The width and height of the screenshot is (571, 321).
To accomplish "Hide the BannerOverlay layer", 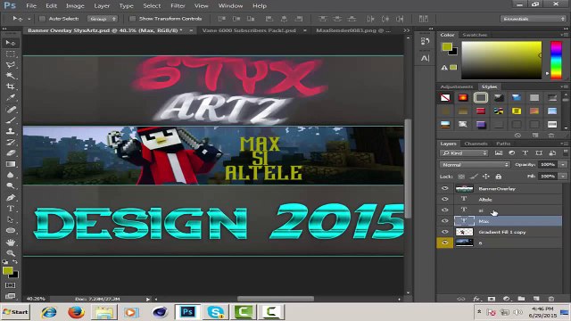I will coord(444,188).
